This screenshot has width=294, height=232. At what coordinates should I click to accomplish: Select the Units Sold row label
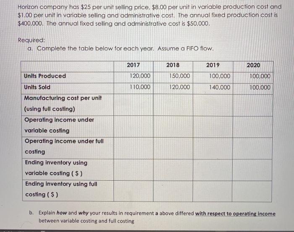[x=37, y=87]
